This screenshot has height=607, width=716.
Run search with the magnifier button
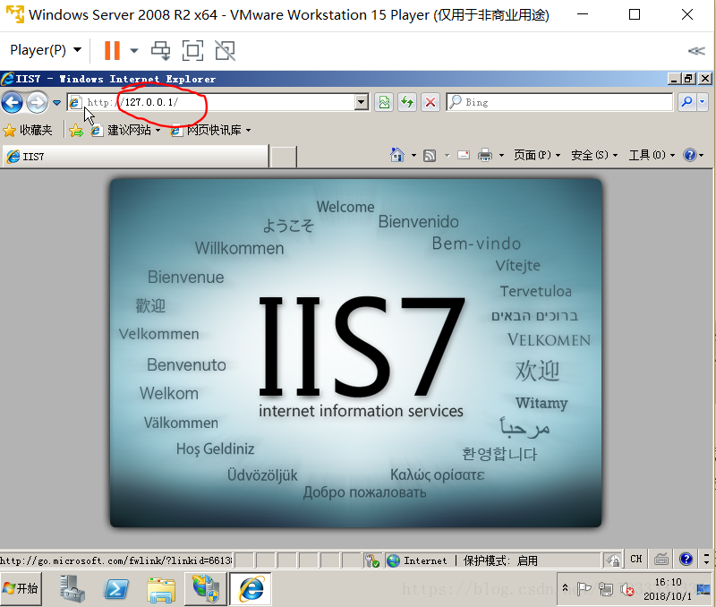click(x=686, y=102)
